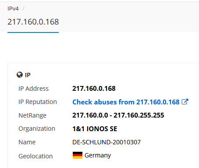Click the external link icon after abuse link
The height and width of the screenshot is (168, 199).
pos(185,102)
